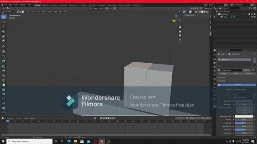Open the Mesh menu in viewport header
The width and height of the screenshot is (257, 144).
[x=44, y=12]
